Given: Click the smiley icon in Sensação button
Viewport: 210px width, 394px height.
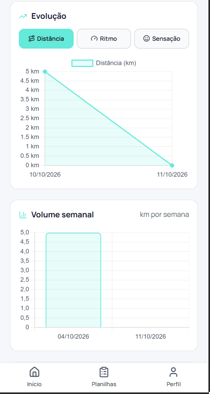Looking at the screenshot, I should pos(146,39).
